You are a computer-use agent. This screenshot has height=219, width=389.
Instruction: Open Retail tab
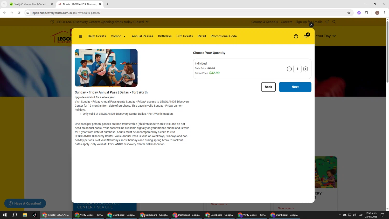tap(202, 36)
